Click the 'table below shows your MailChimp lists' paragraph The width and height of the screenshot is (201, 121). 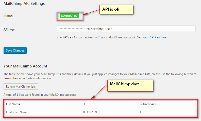(x=100, y=76)
